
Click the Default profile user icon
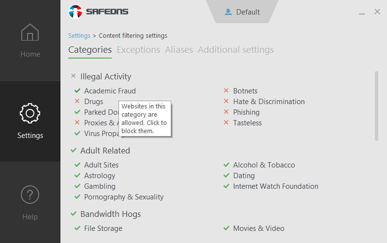click(x=228, y=12)
